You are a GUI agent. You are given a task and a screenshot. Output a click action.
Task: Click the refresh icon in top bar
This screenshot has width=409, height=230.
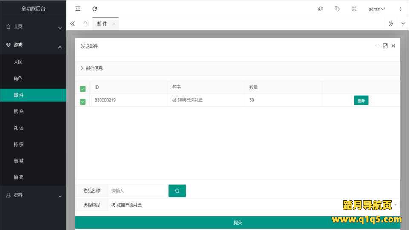click(x=95, y=9)
